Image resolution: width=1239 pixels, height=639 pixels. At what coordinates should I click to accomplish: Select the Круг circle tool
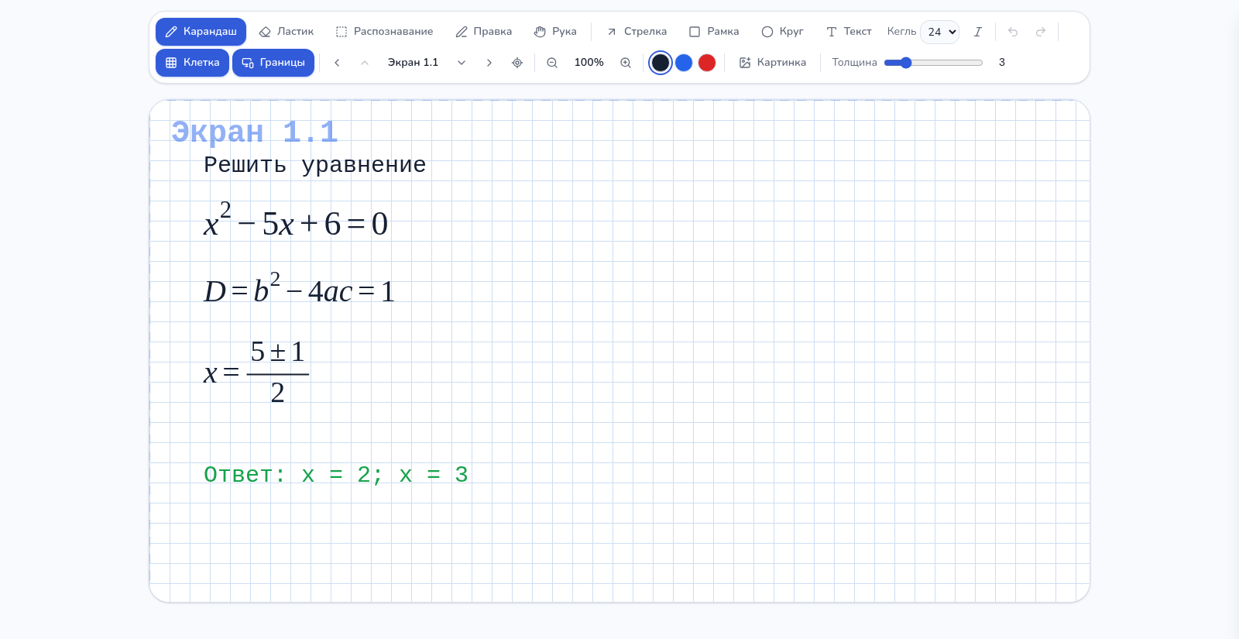pos(782,32)
